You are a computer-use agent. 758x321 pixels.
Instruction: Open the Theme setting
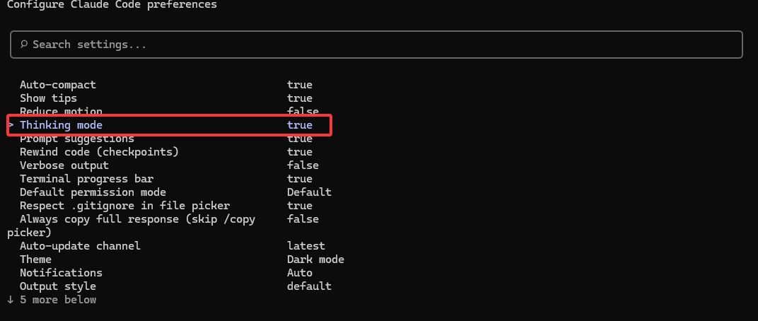35,259
